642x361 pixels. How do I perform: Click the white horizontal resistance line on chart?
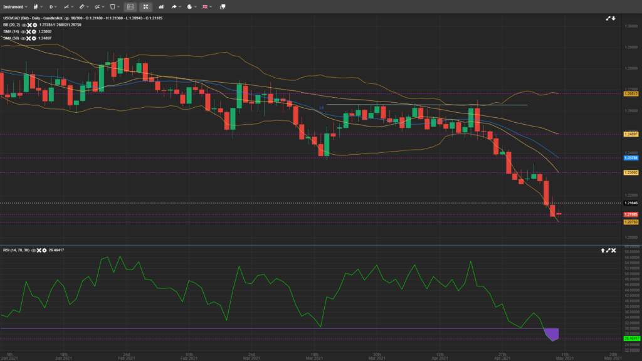click(x=426, y=105)
